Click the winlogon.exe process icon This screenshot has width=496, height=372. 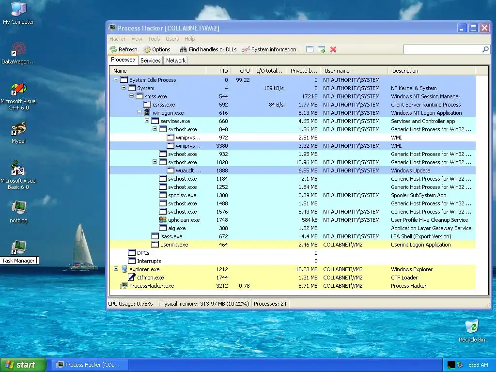click(x=147, y=112)
